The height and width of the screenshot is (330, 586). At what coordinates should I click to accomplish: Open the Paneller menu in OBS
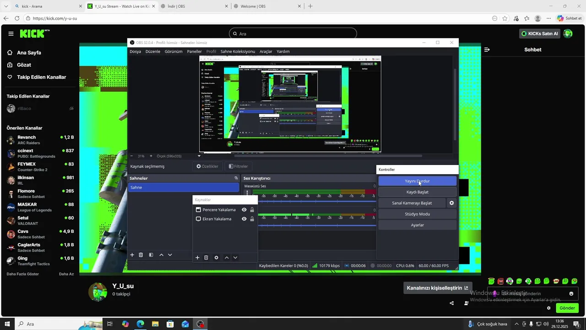[194, 51]
